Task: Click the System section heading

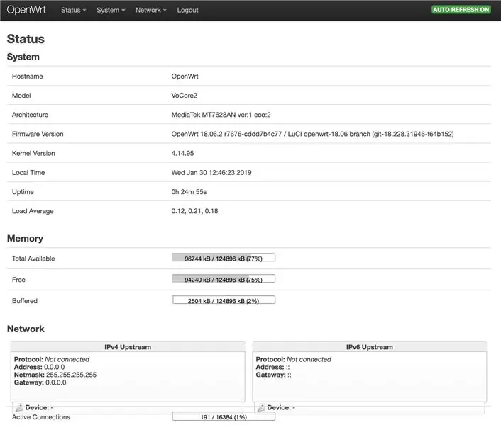Action: point(23,57)
